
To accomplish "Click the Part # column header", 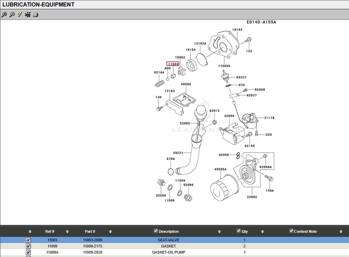I will (90, 231).
